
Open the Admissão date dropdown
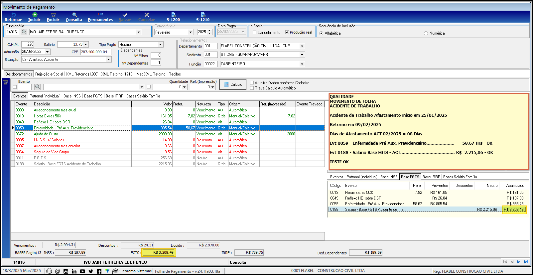click(48, 52)
